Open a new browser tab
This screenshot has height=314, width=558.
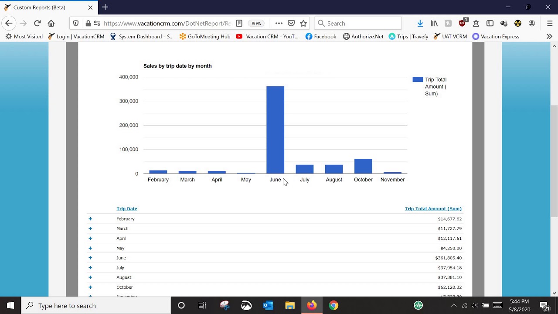click(x=105, y=7)
